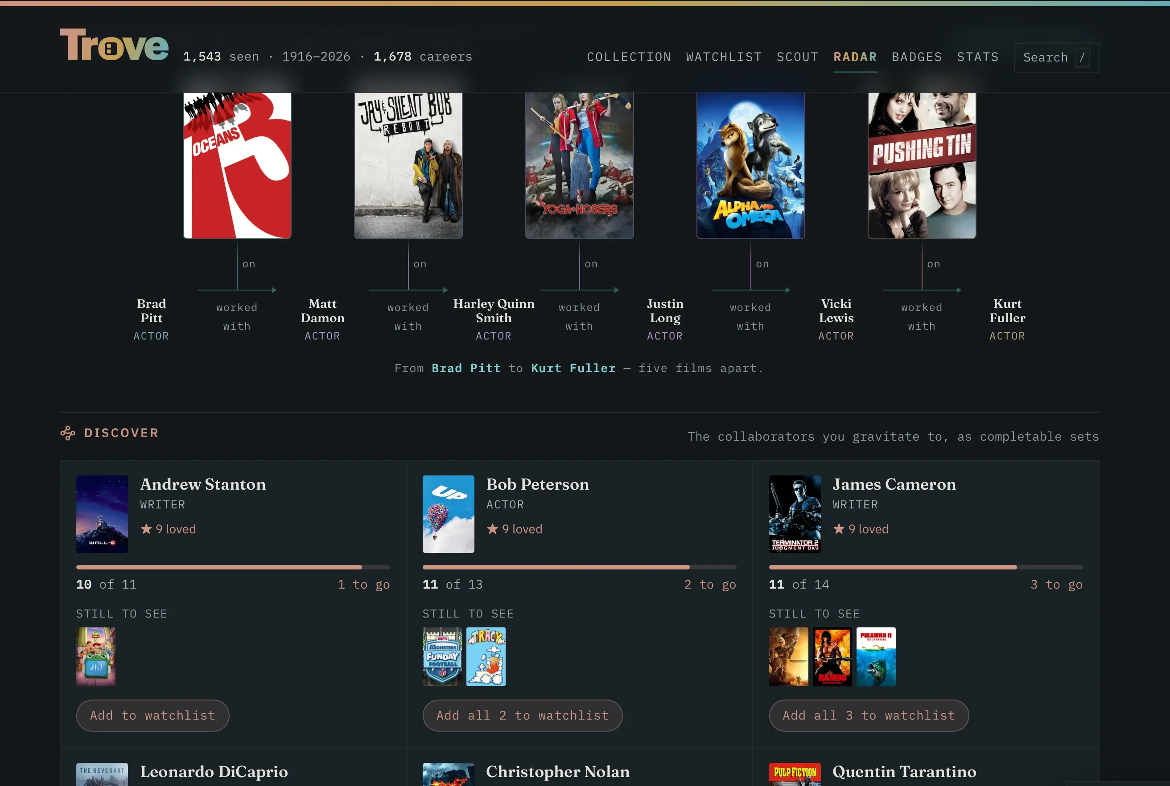The width and height of the screenshot is (1170, 786).
Task: Focus the Search field
Action: click(x=1056, y=57)
